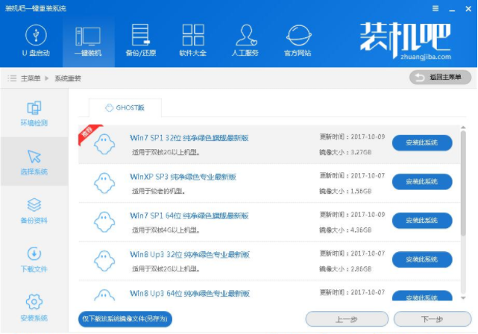Select 安装系统 gear step in sidebar
Viewport: 478px width, 334px height.
click(34, 306)
